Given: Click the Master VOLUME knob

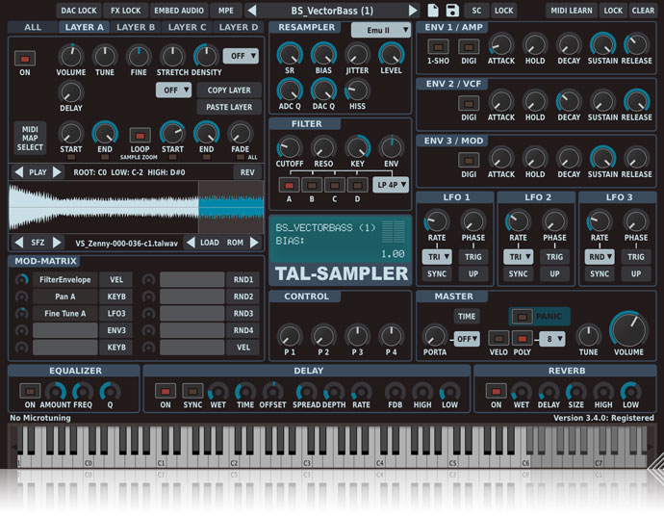Looking at the screenshot, I should tap(628, 330).
